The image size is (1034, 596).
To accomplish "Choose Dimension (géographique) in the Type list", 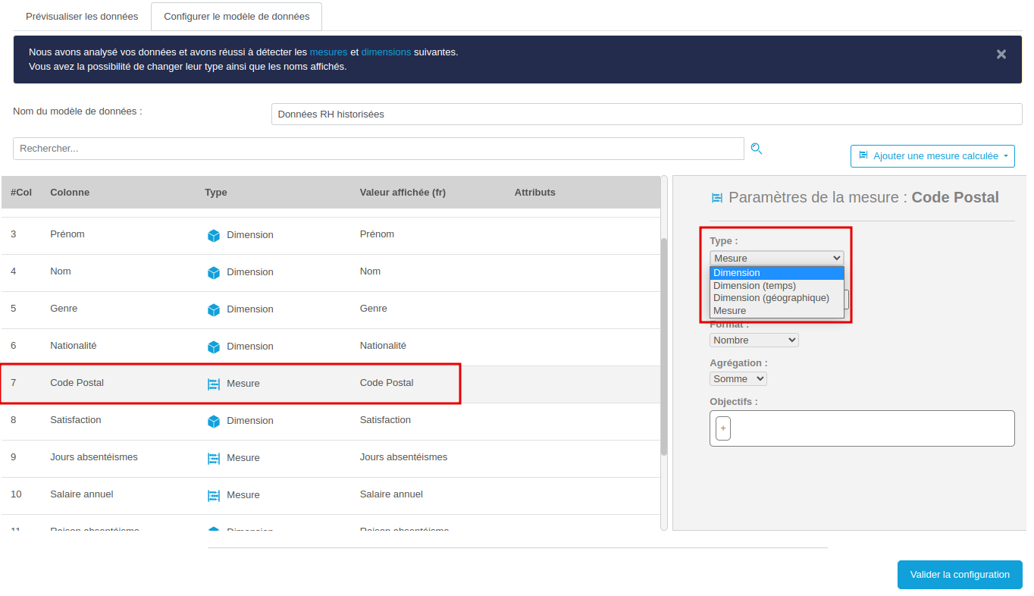I will point(771,298).
